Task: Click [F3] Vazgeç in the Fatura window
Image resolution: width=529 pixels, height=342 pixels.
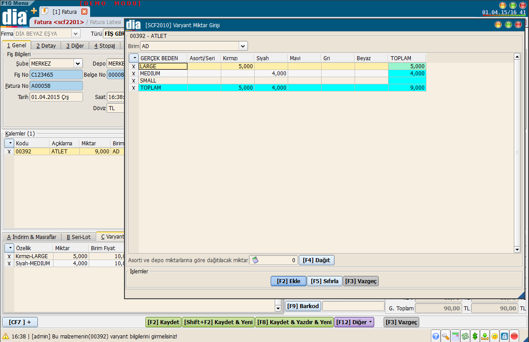Action: (x=401, y=322)
